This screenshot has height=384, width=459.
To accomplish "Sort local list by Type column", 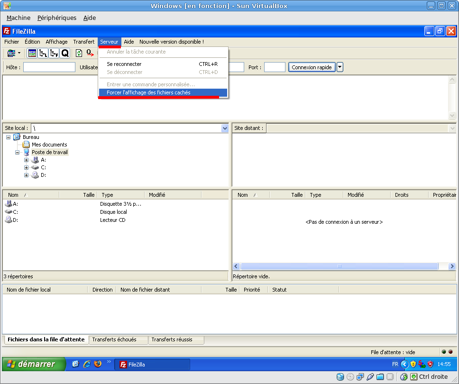I will click(x=121, y=195).
